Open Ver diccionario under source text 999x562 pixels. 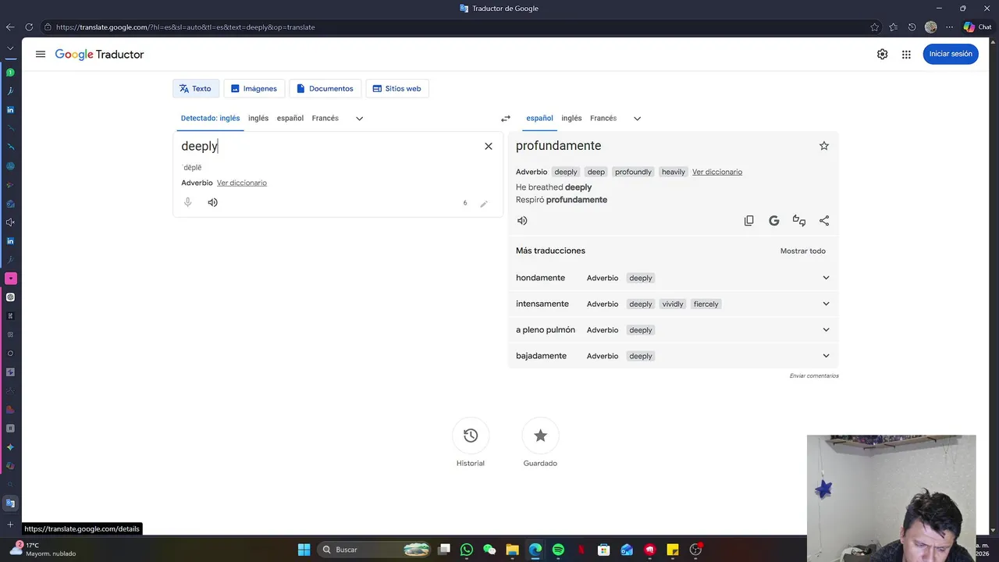242,183
